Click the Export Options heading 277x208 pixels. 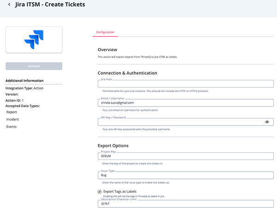[113, 146]
